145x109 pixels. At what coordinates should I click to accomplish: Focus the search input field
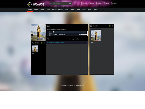coord(60,4)
